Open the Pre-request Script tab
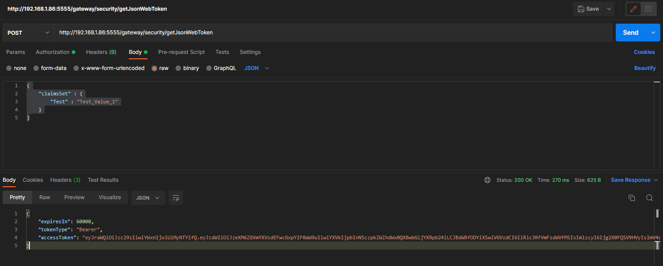Image resolution: width=663 pixels, height=266 pixels. pos(181,52)
